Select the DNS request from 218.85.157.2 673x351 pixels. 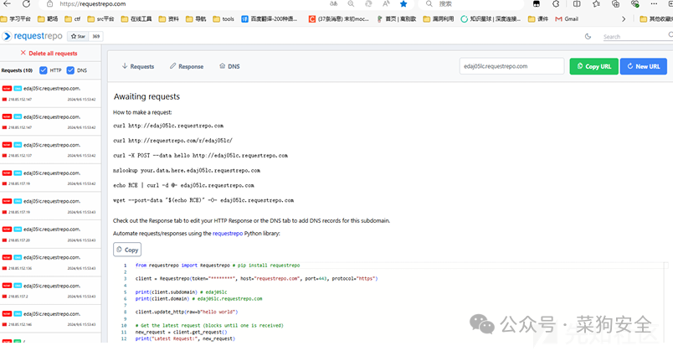(x=50, y=291)
